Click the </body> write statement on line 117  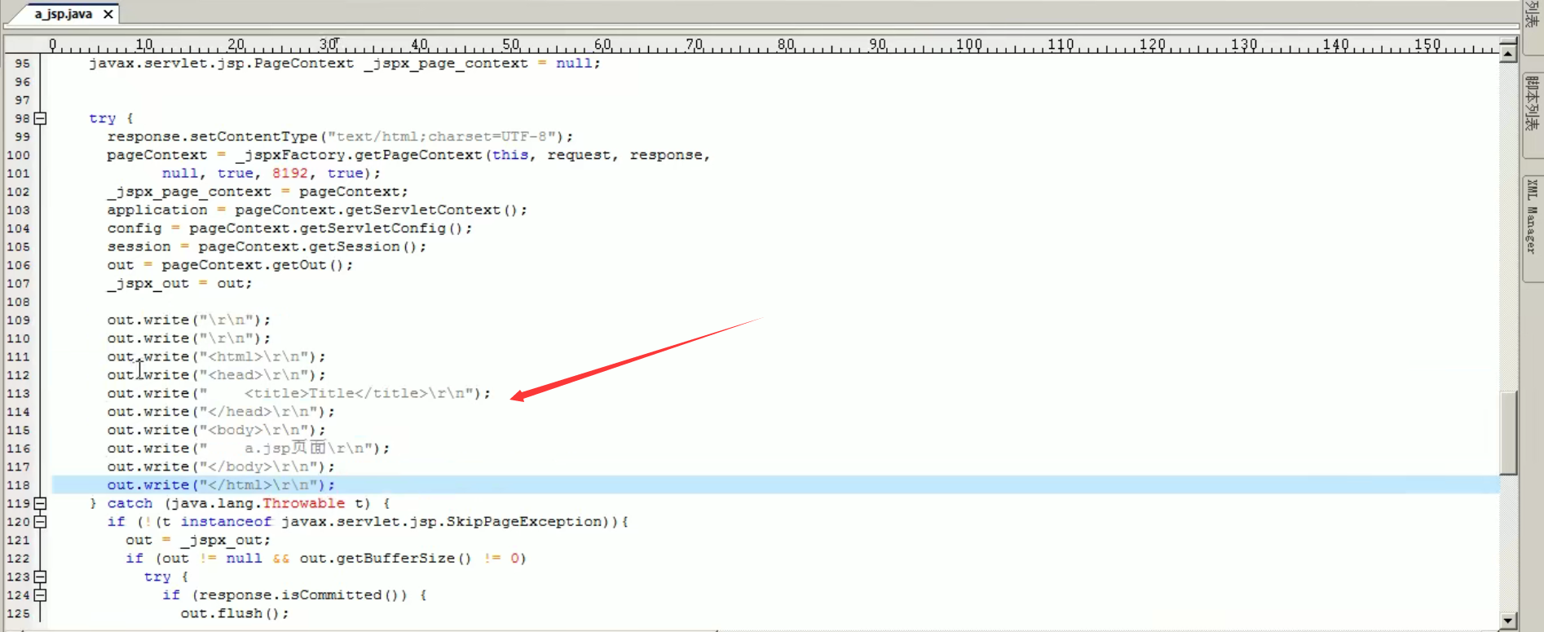[x=221, y=467]
